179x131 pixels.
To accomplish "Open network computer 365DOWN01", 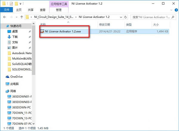I will [22, 97].
